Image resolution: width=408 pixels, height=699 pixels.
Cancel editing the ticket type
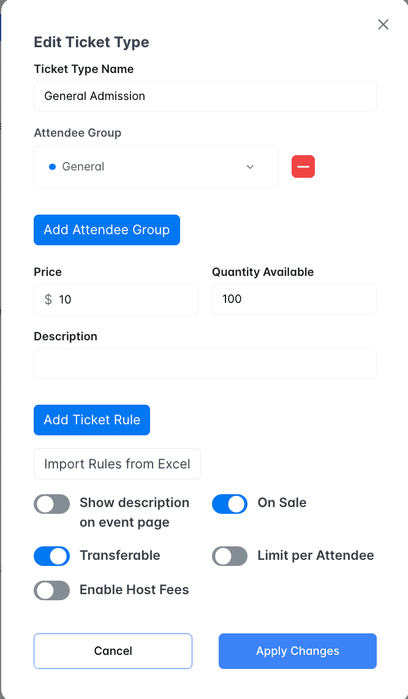113,651
